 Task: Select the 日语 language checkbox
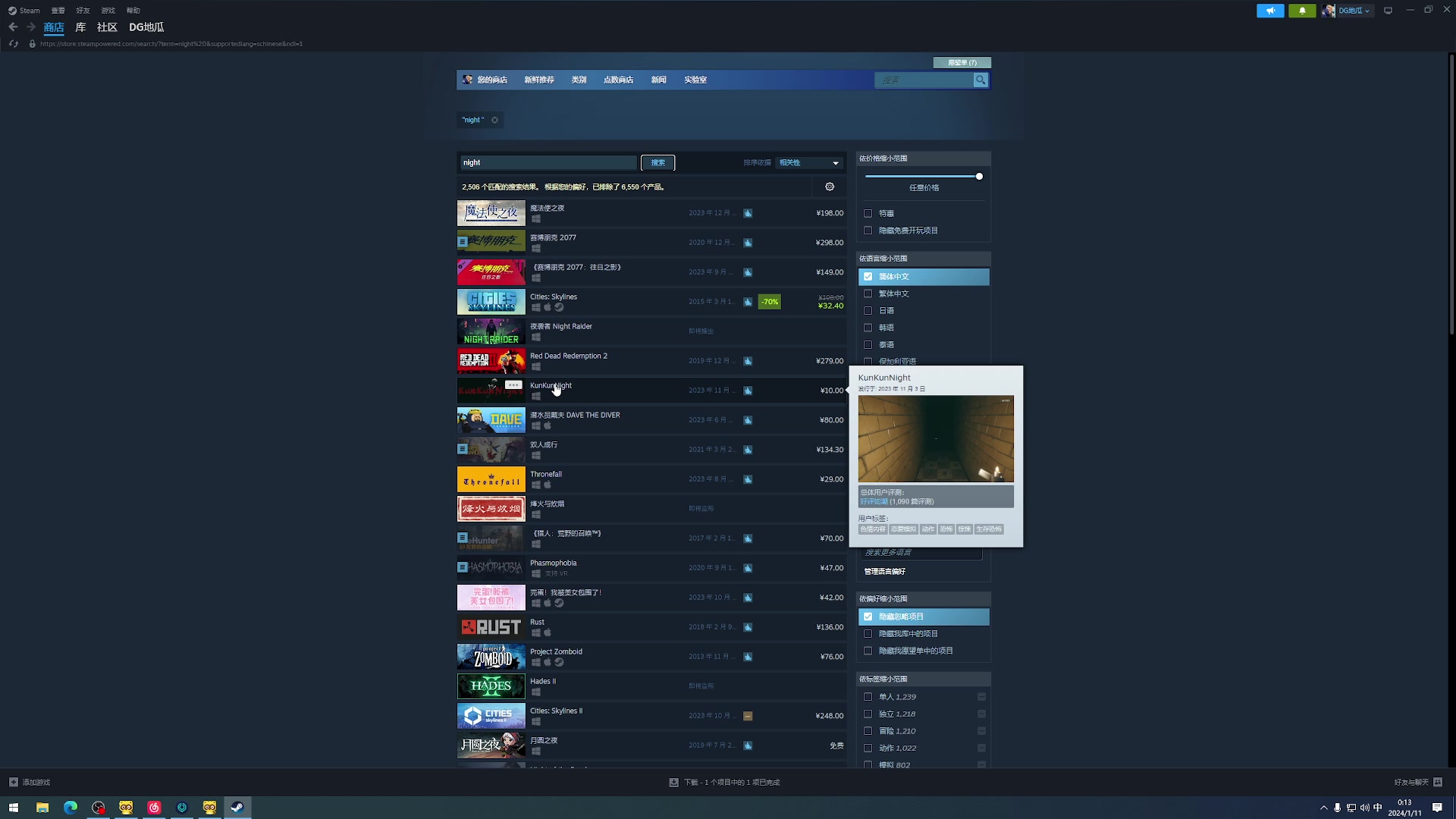868,311
